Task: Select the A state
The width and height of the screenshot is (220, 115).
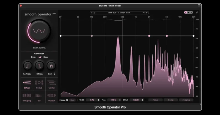Action: pos(185,12)
